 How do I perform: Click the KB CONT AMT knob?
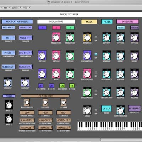coord(106,93)
